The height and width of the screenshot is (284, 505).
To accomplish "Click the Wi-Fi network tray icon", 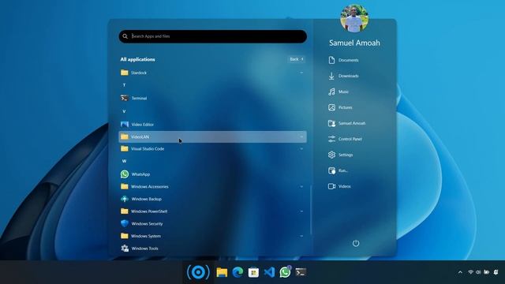I will (470, 272).
